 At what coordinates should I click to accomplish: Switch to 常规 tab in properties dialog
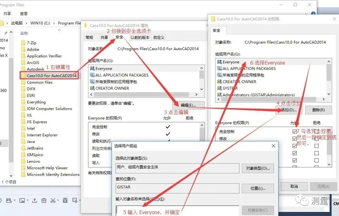(x=89, y=37)
